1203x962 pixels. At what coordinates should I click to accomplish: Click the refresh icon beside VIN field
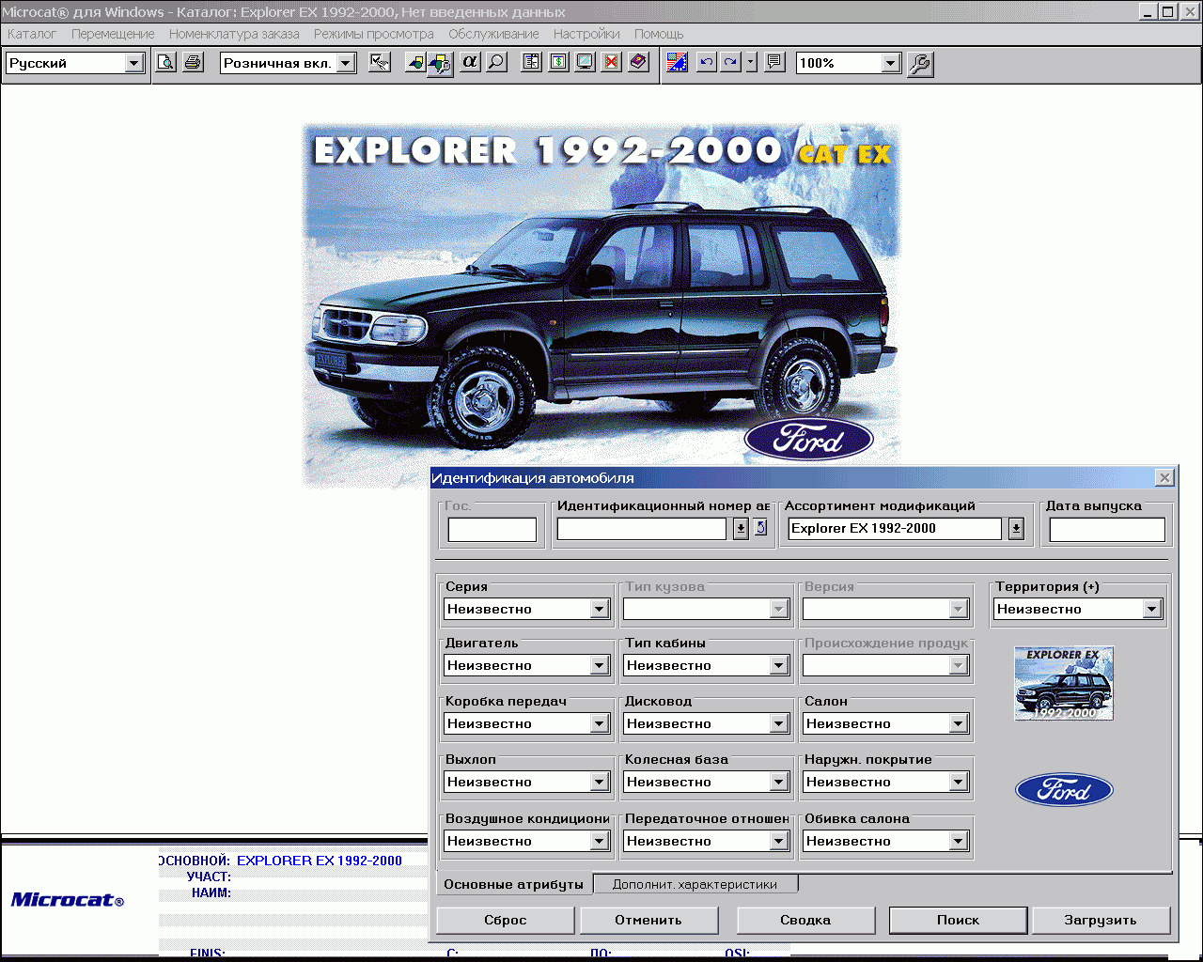761,528
